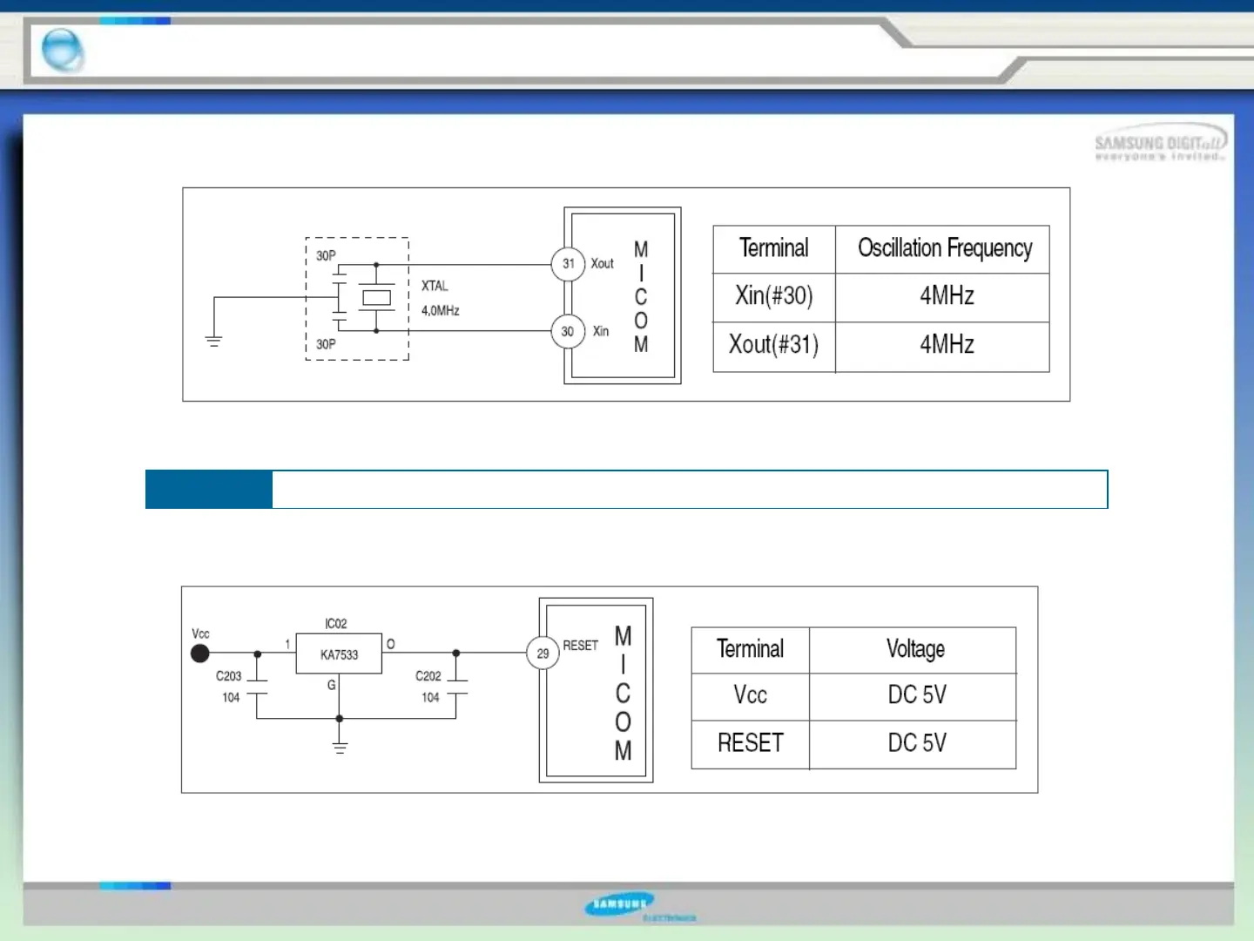Select pin 29 circle on the MICOM
This screenshot has width=1254, height=941.
543,653
